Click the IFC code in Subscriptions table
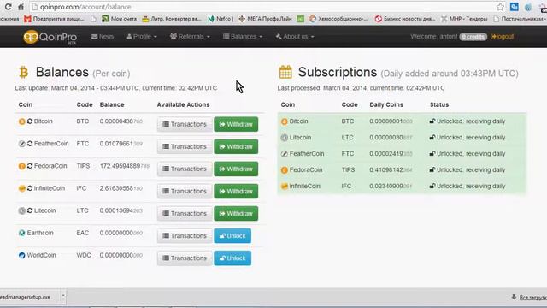Viewport: 547px width, 308px height. 346,187
